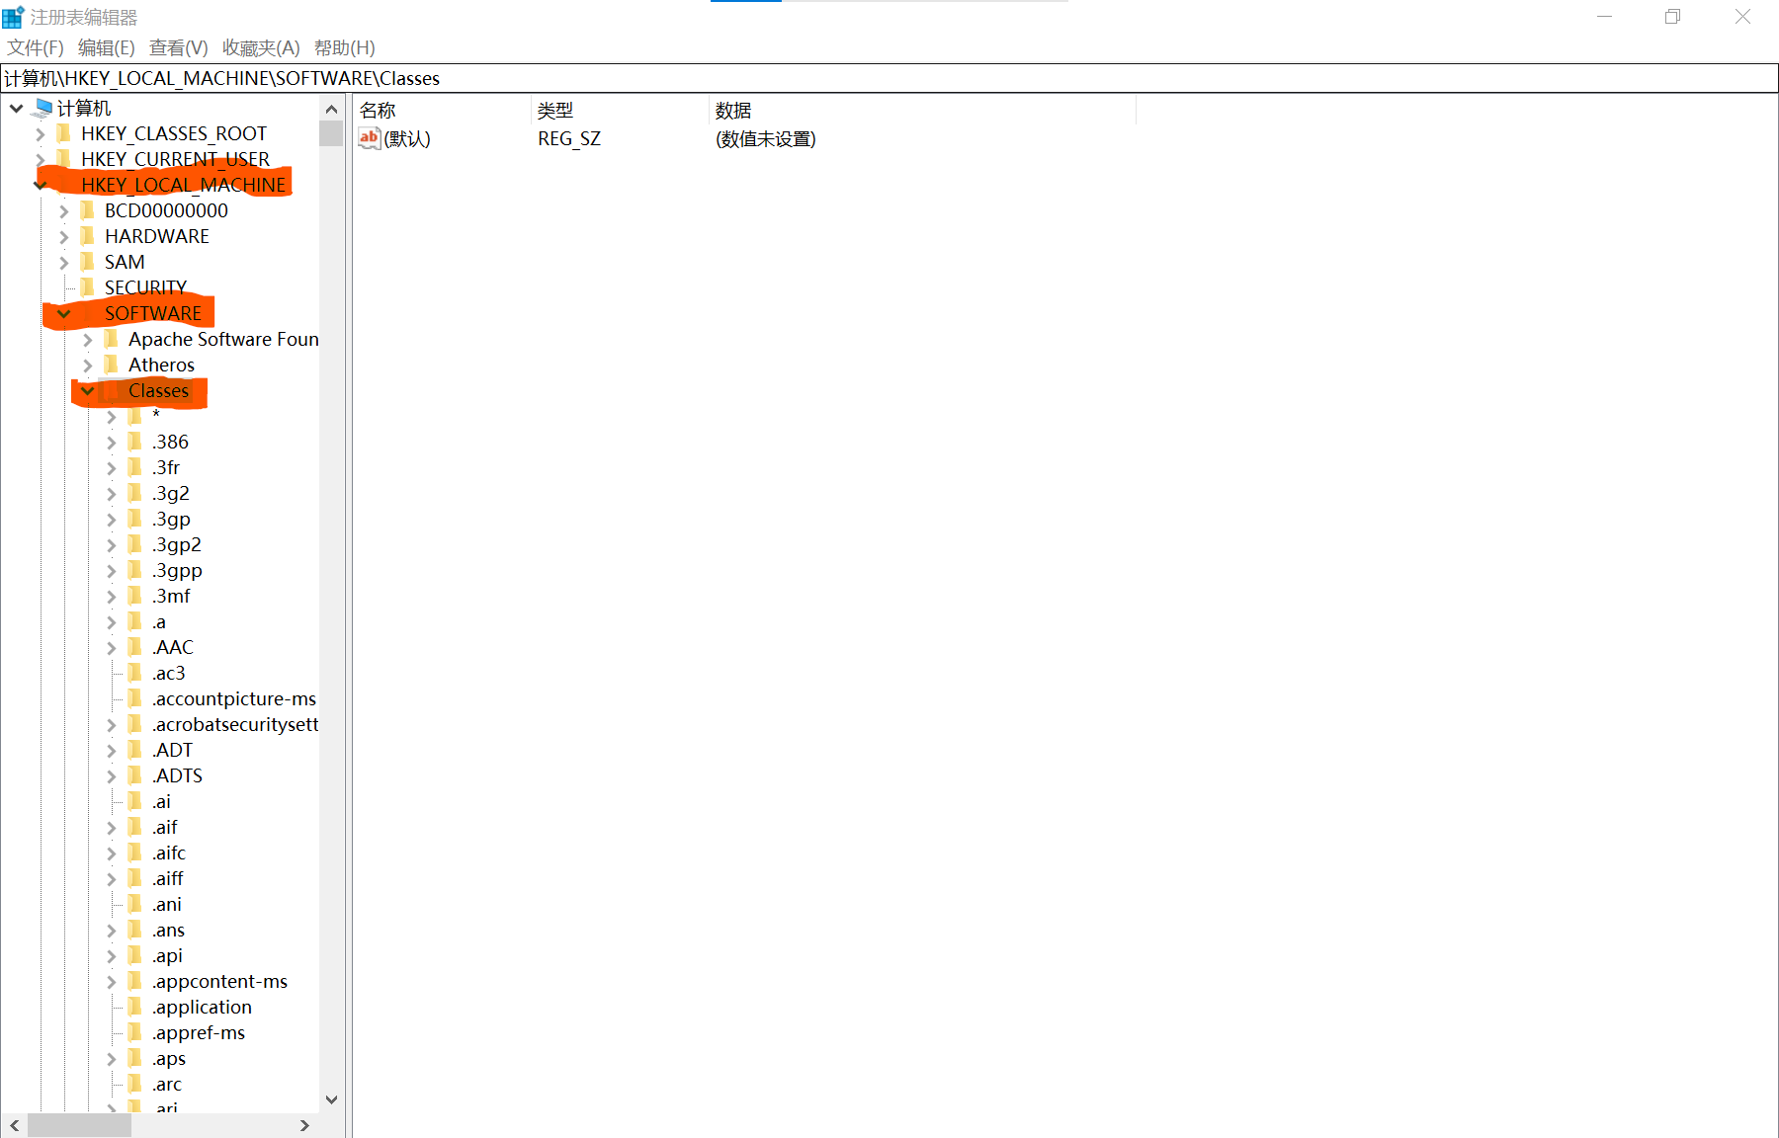Click the Atheros folder icon

point(112,365)
